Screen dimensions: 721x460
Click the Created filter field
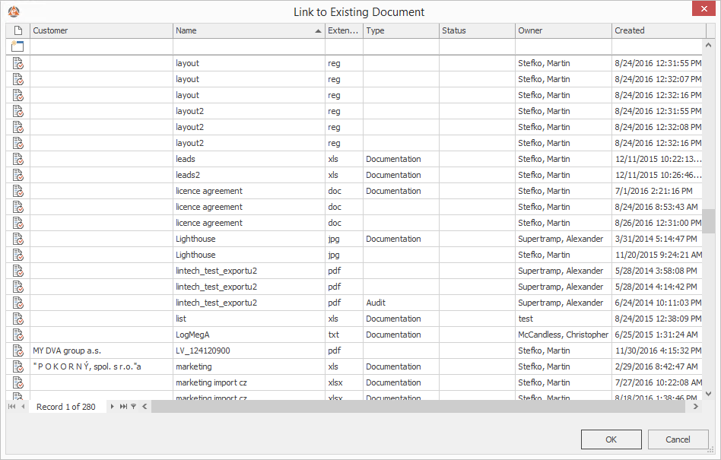click(657, 46)
